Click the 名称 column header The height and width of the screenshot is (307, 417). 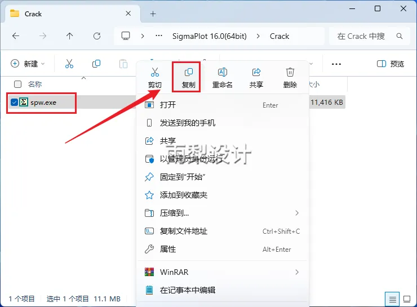pos(35,84)
